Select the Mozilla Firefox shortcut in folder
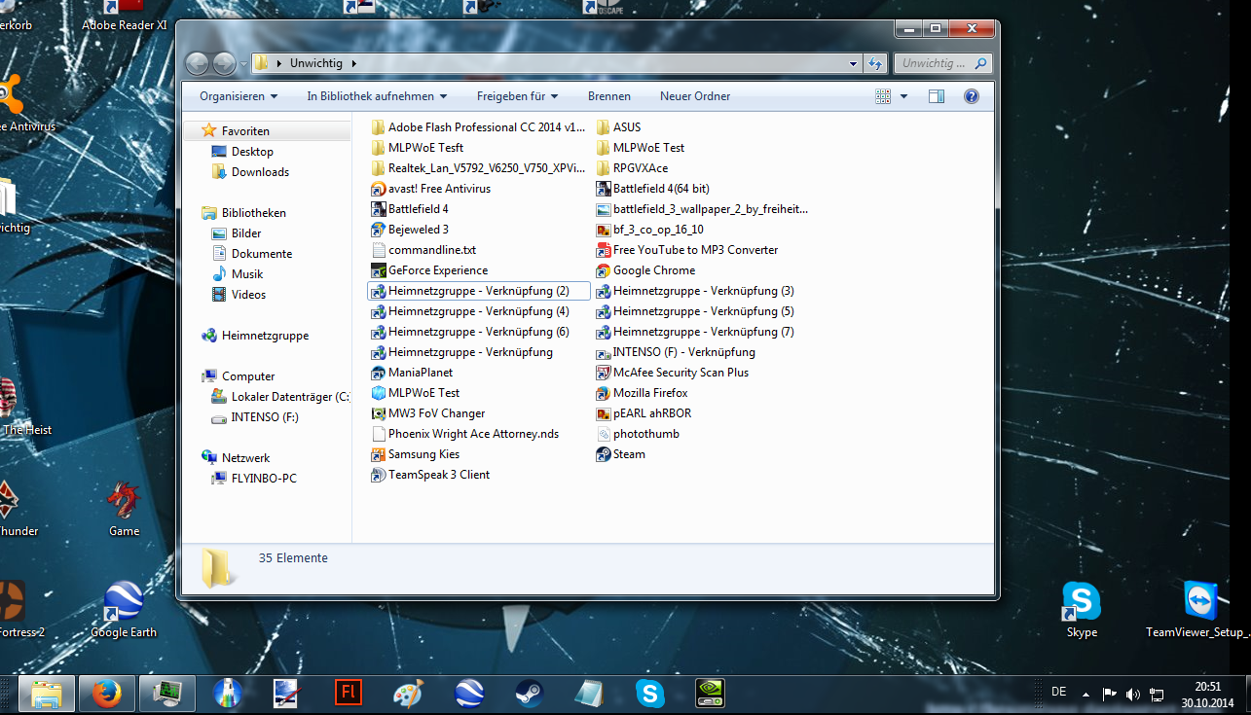Screen dimensions: 1251x715 click(643, 393)
